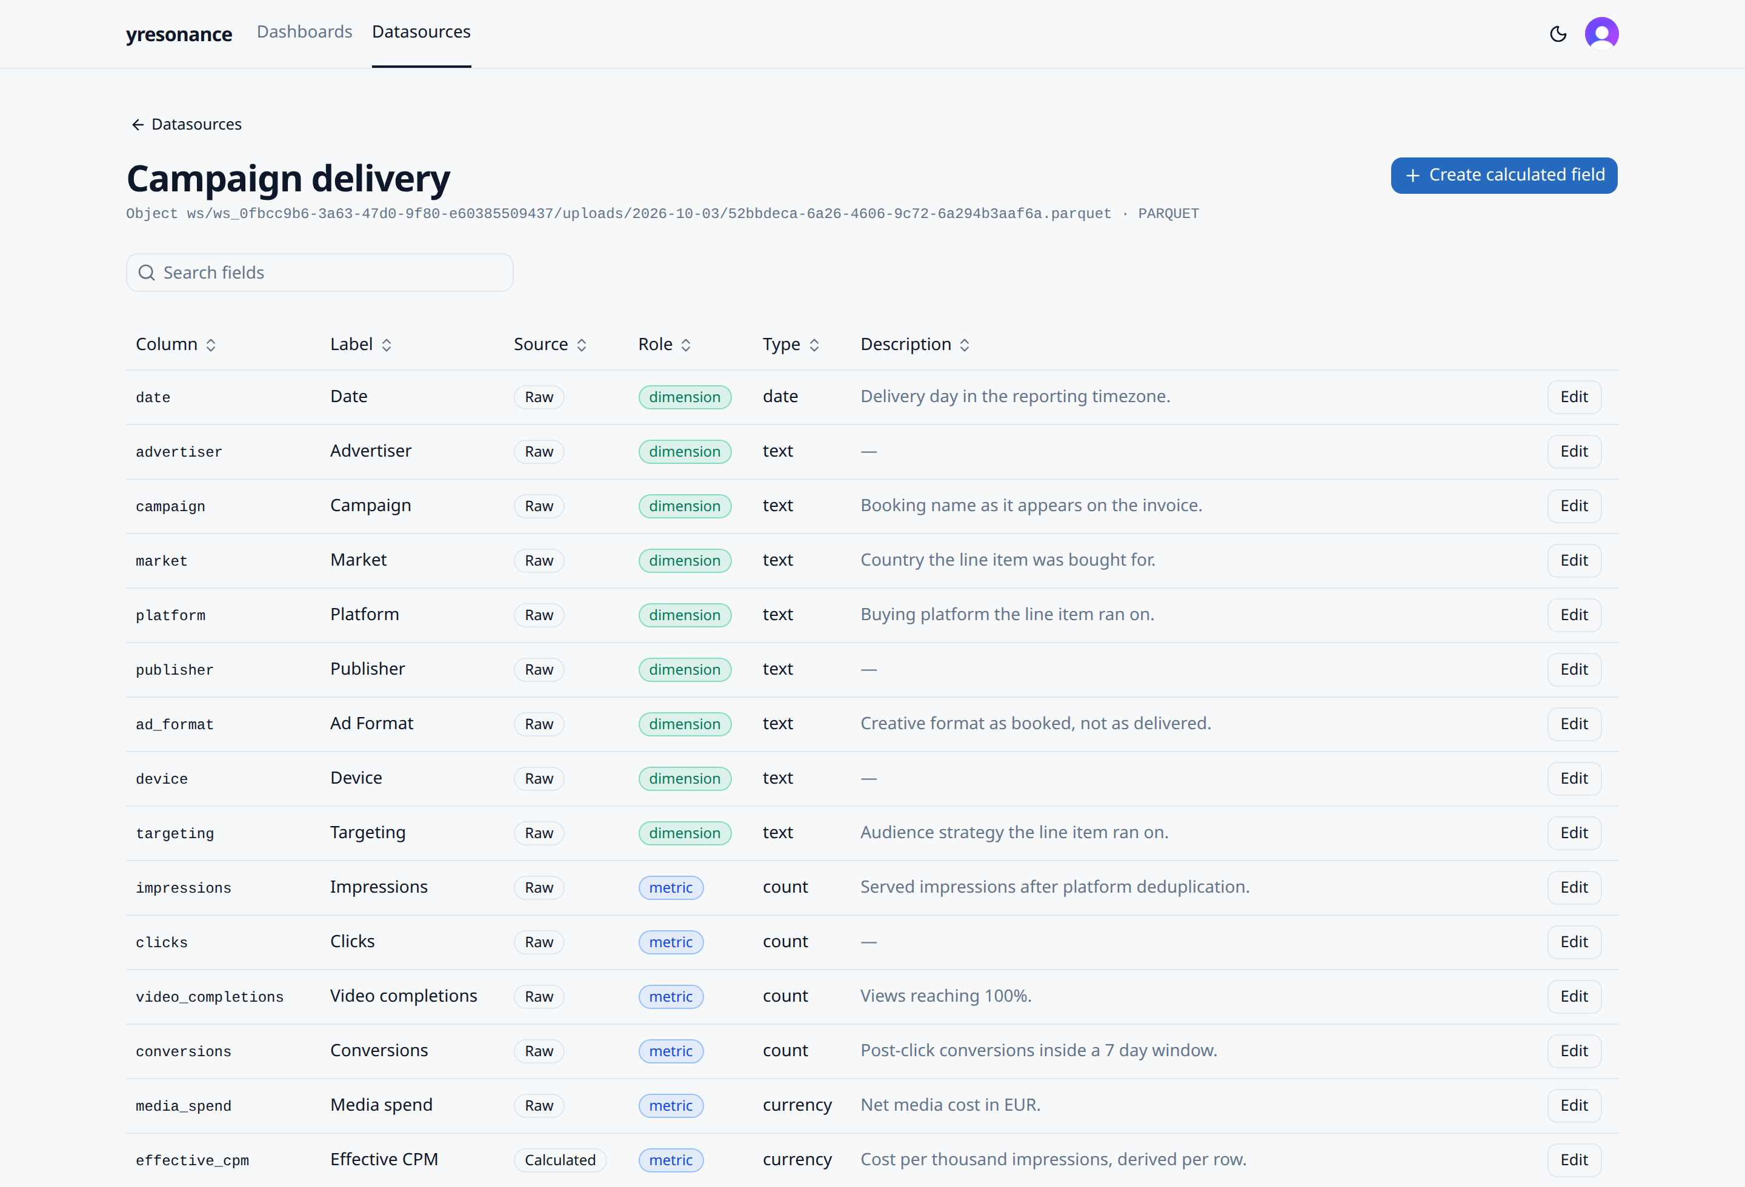
Task: Sort the table by the Label sort icon
Action: coord(387,345)
